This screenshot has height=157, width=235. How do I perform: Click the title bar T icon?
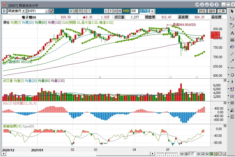[217, 5]
